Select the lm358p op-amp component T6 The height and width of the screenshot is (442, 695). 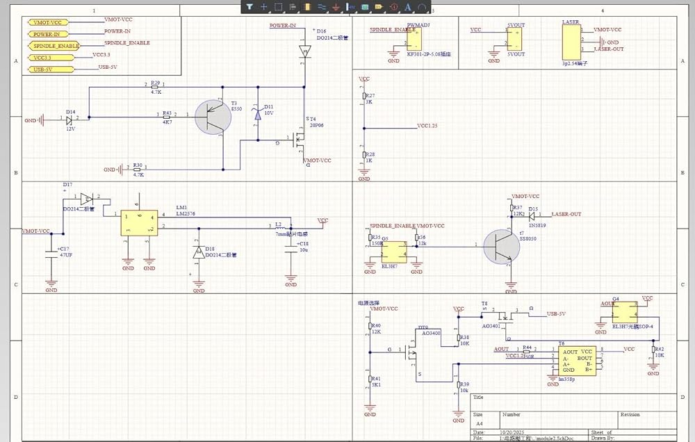pyautogui.click(x=578, y=361)
